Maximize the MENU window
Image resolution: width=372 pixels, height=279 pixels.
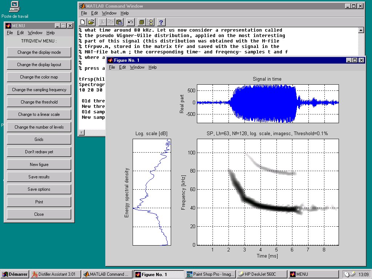click(x=64, y=26)
